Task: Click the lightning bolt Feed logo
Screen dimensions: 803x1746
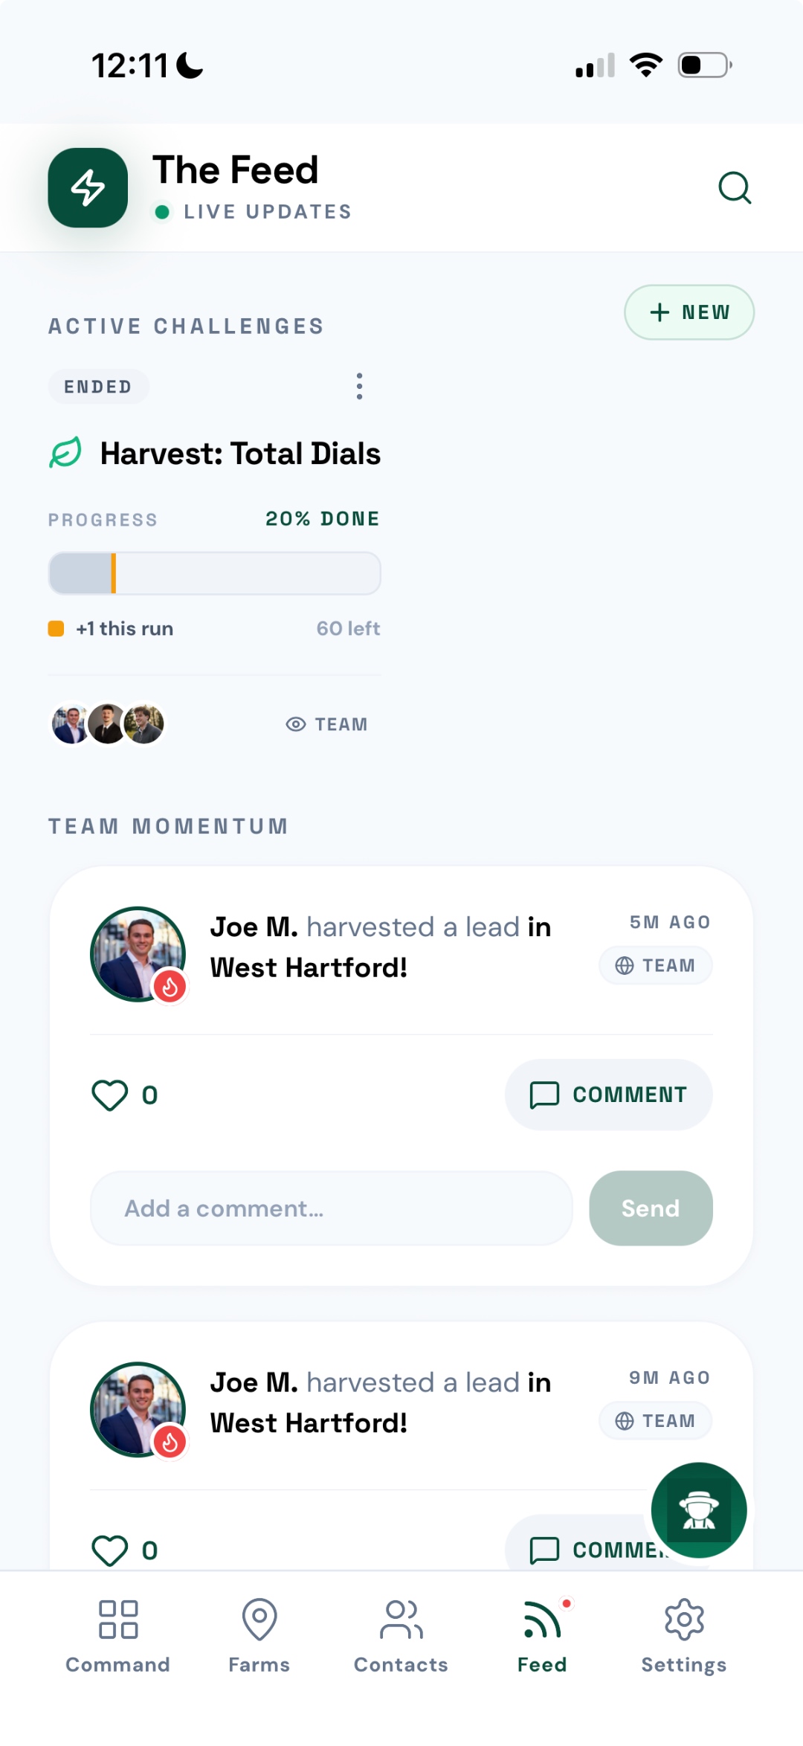Action: point(88,187)
